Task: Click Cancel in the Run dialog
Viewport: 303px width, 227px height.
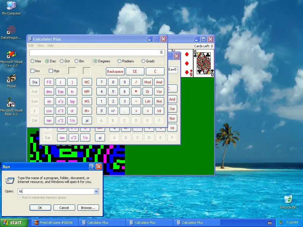Action: pos(64,208)
